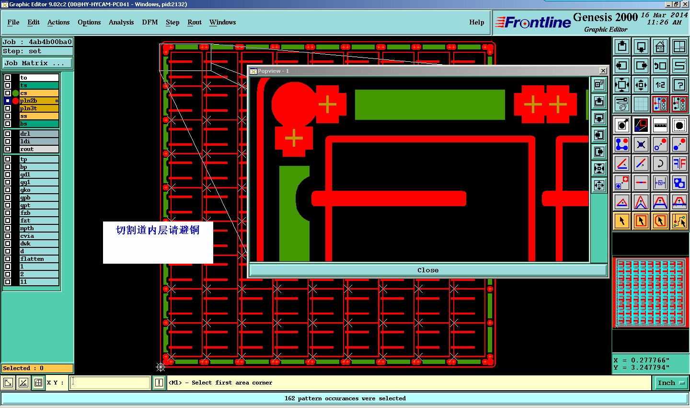The height and width of the screenshot is (408, 690).
Task: Open the Actions menu
Action: coord(58,22)
